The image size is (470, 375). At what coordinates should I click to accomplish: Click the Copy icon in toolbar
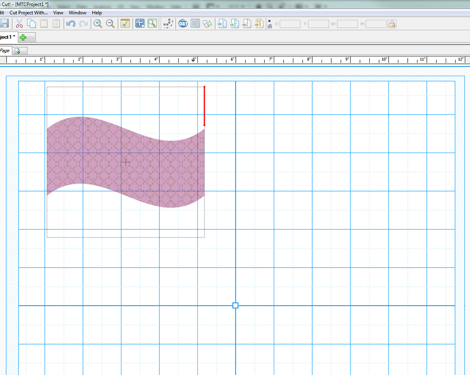pos(31,24)
